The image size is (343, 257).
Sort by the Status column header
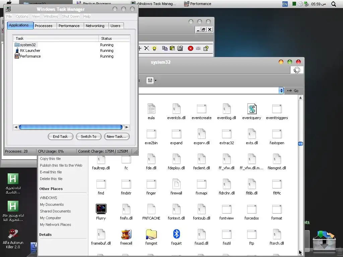coord(114,38)
